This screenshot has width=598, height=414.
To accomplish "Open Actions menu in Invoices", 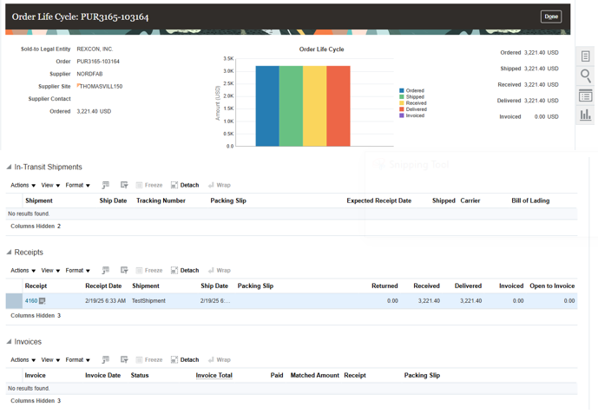I will [23, 360].
